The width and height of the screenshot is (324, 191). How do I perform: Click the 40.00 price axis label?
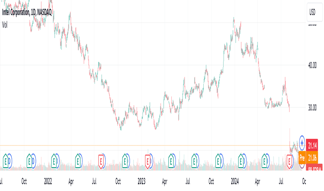click(x=312, y=65)
